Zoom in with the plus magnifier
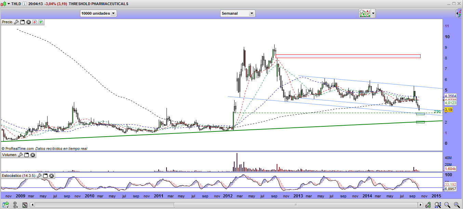Screen dimensions: 463x209 tap(457, 205)
